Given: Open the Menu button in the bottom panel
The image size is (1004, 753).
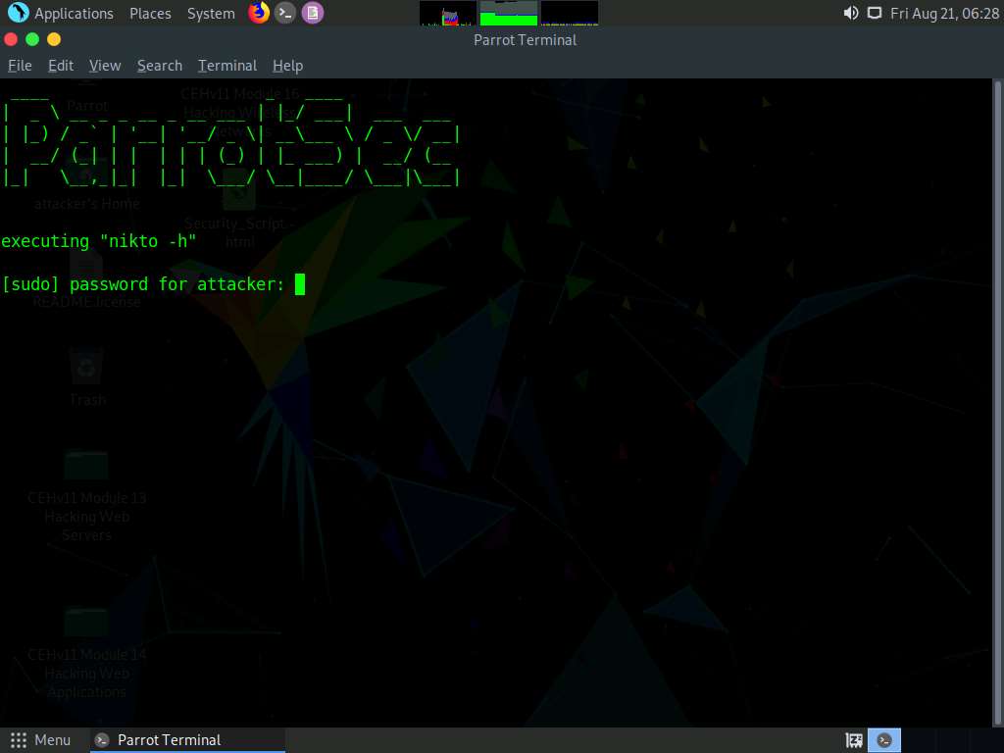Looking at the screenshot, I should pyautogui.click(x=40, y=740).
